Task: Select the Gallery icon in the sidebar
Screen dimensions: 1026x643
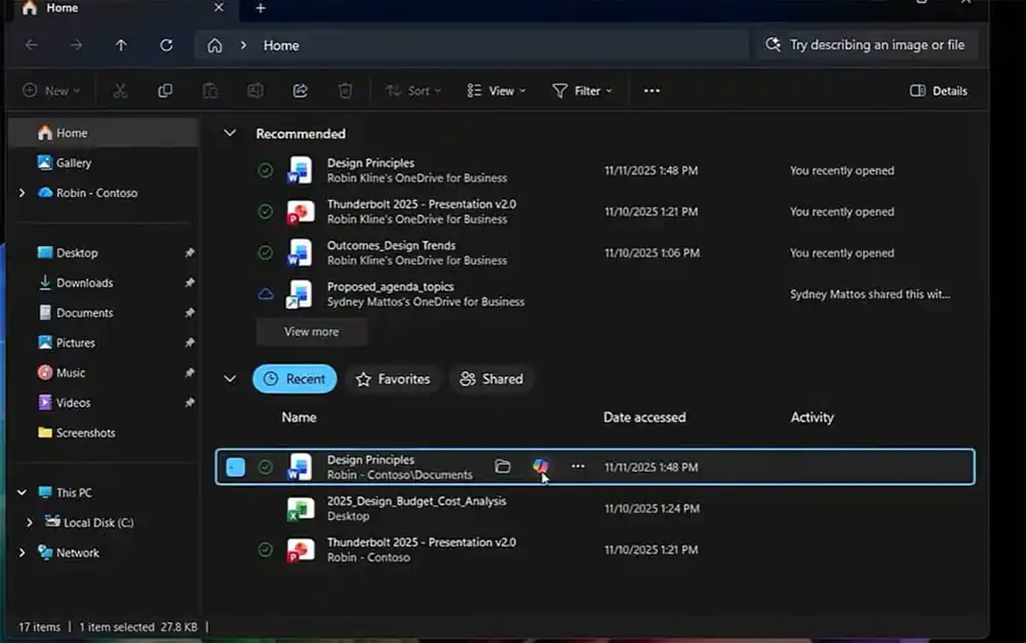Action: (46, 163)
